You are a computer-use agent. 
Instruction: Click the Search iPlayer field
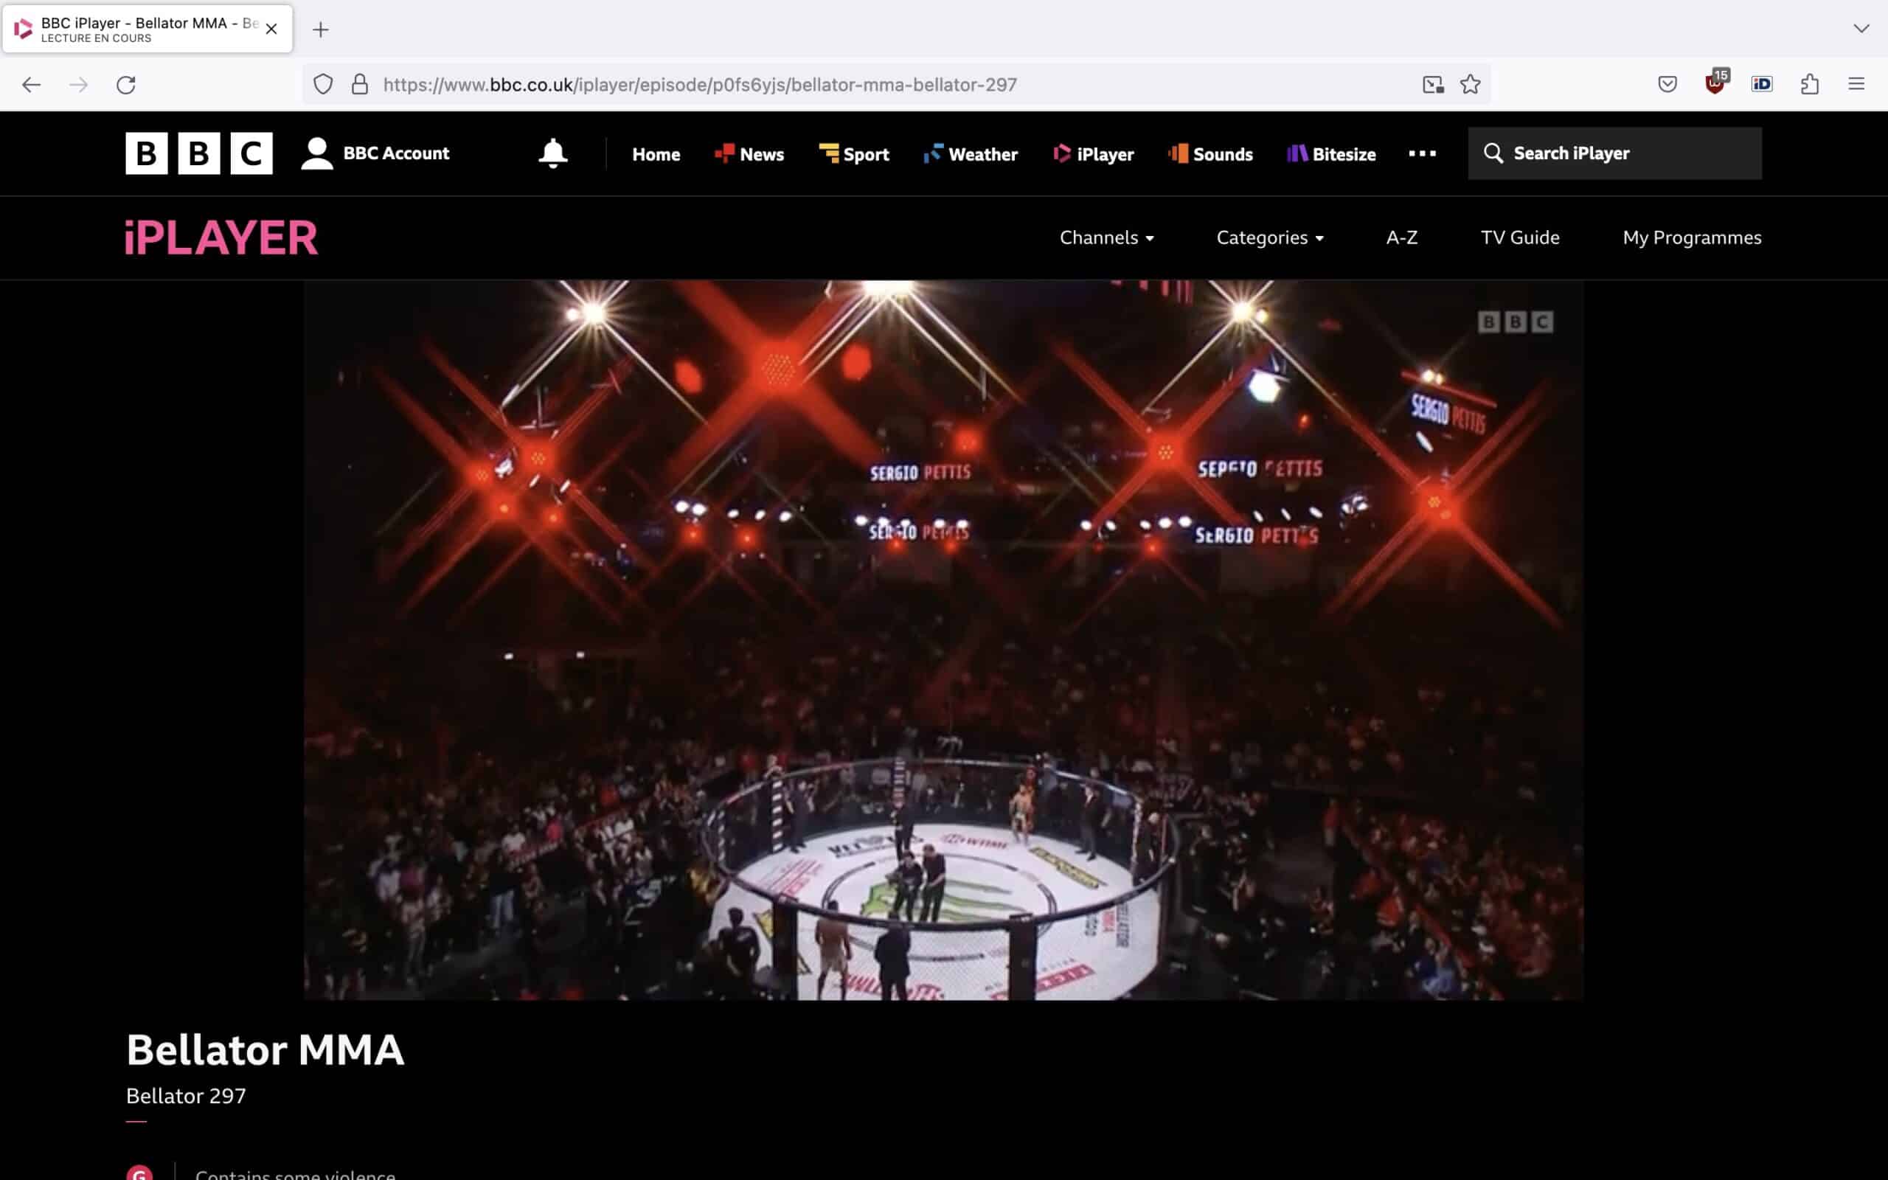(1614, 153)
